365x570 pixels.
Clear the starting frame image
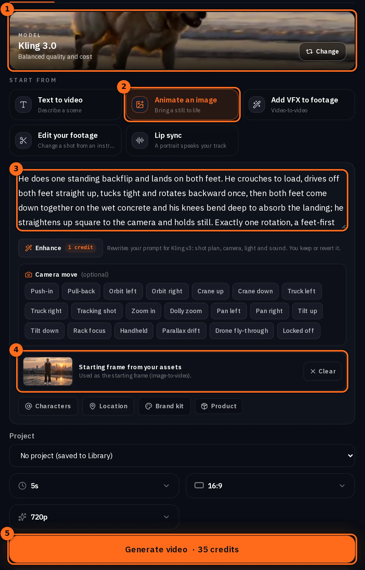[x=322, y=371]
